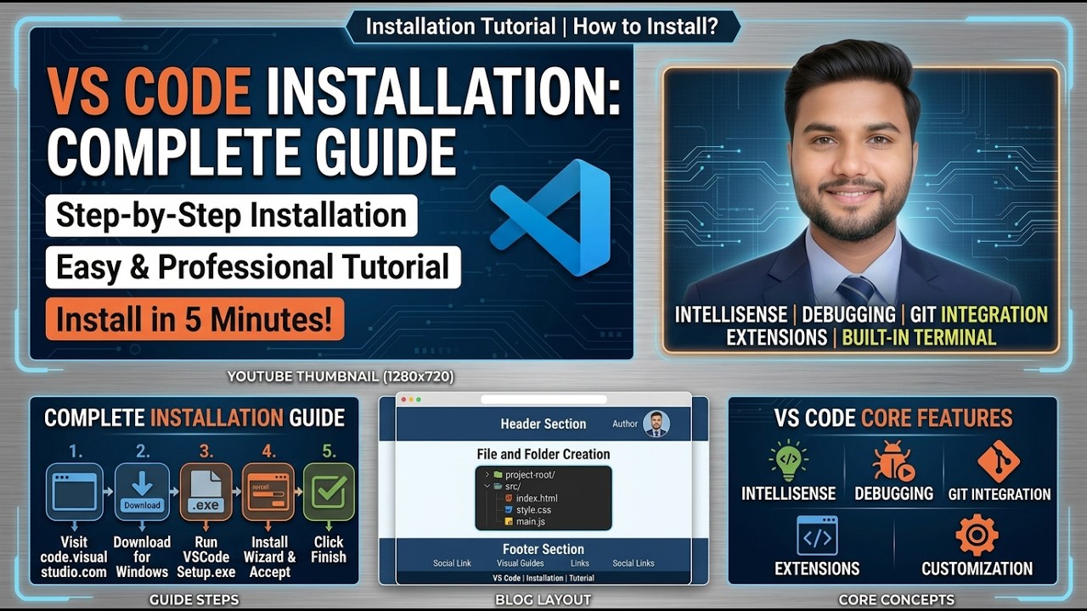Click the Easy & Professional Tutorial label
This screenshot has width=1087, height=611.
(253, 266)
